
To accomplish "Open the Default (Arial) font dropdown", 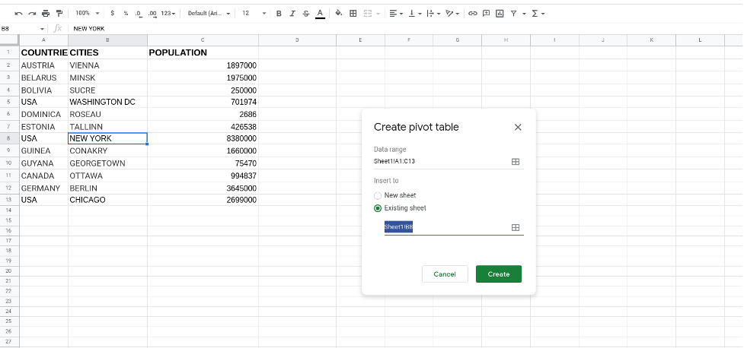I will pyautogui.click(x=209, y=14).
